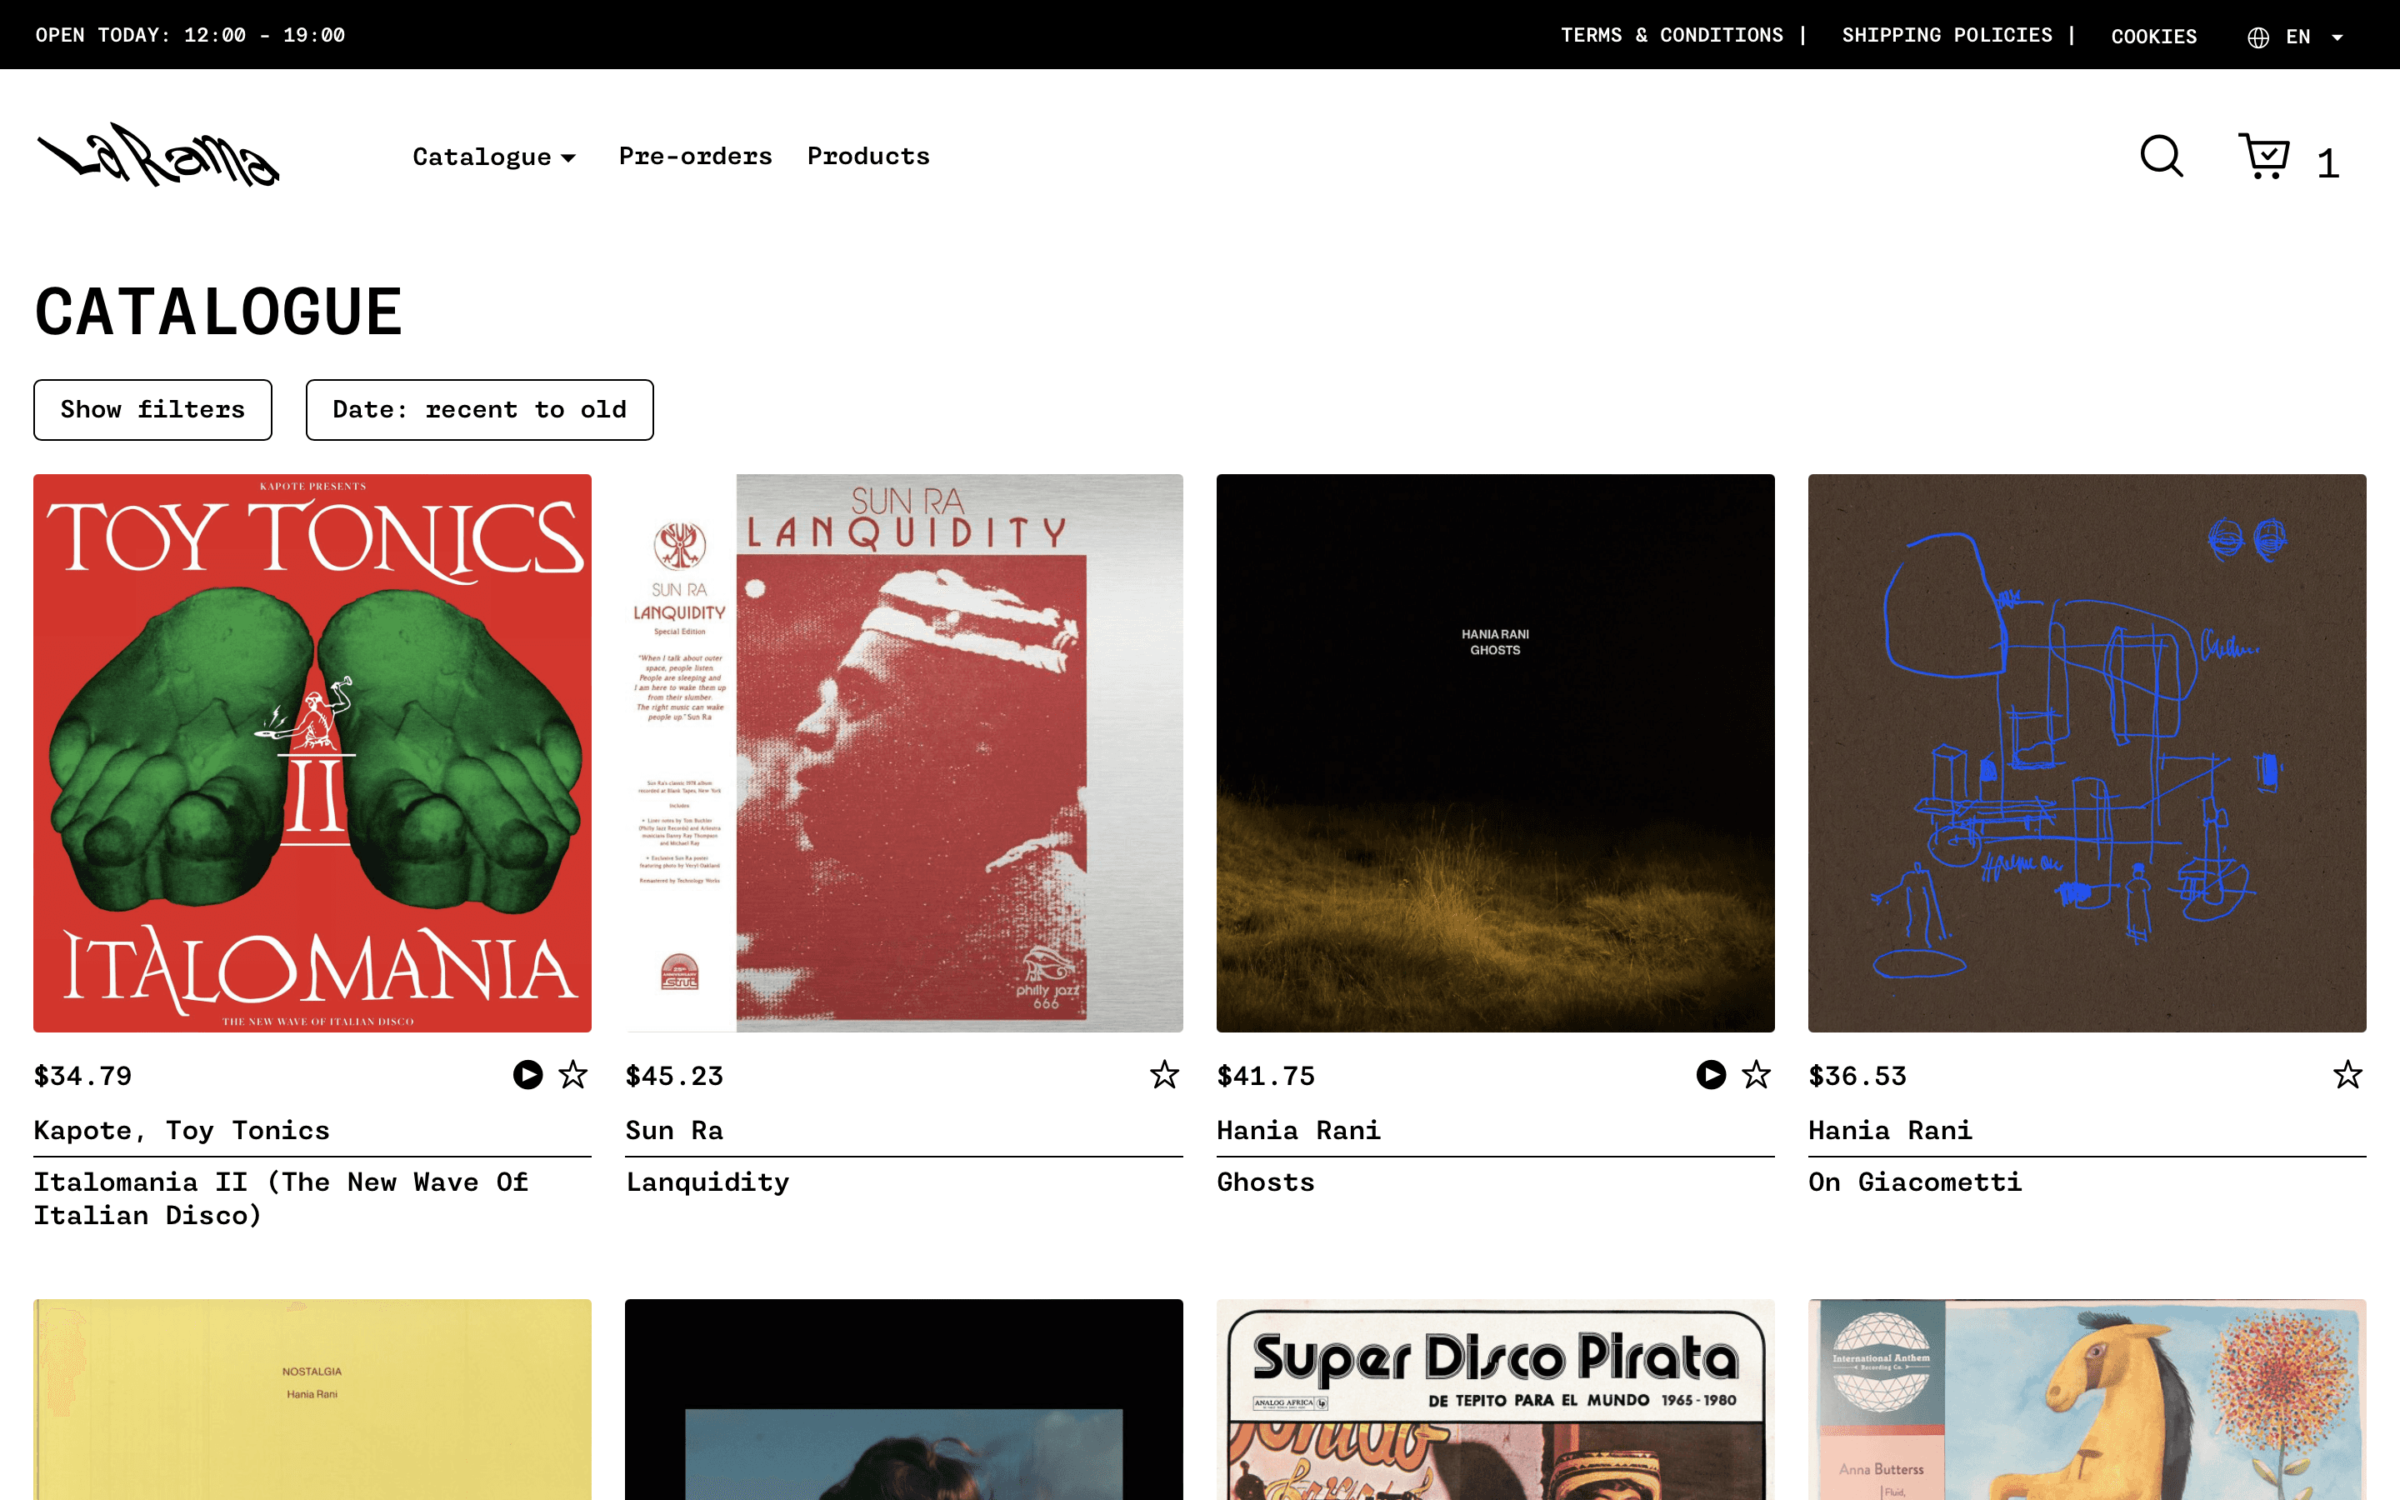Viewport: 2400px width, 1500px height.
Task: Favorite Italomania II with the star
Action: point(573,1074)
